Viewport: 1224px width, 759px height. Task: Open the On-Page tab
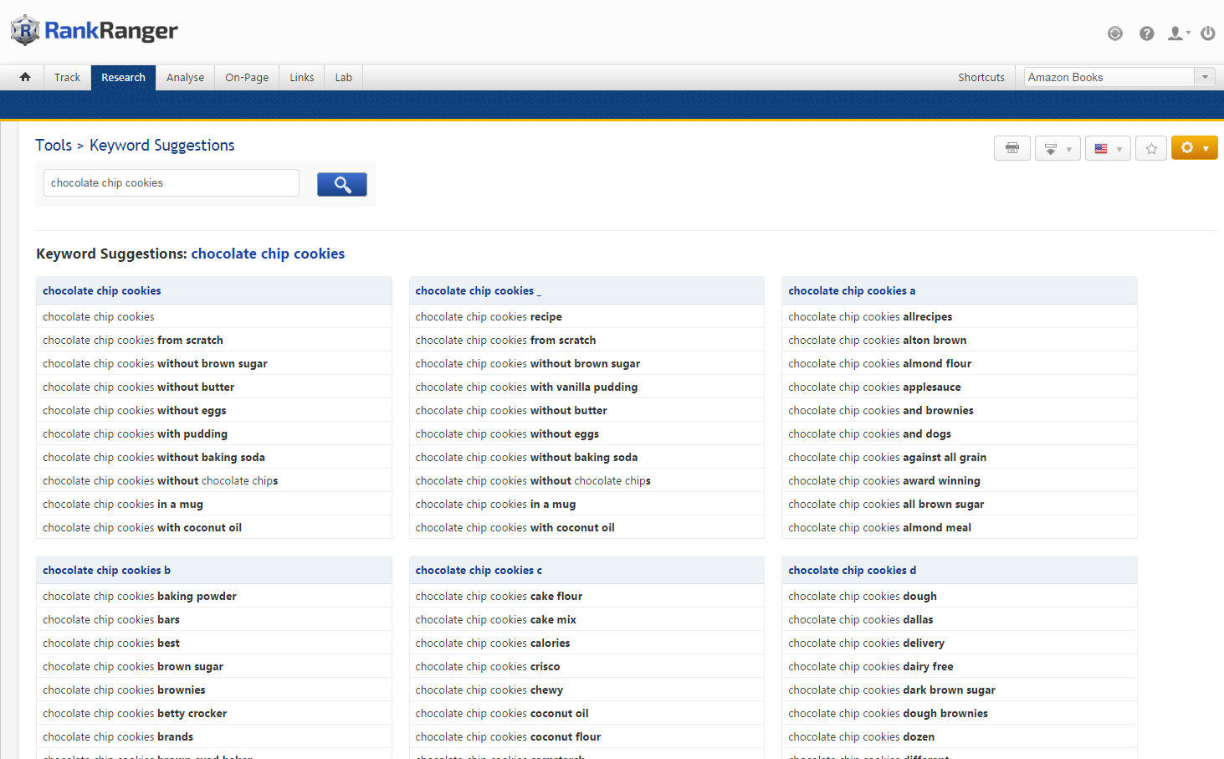[x=247, y=77]
